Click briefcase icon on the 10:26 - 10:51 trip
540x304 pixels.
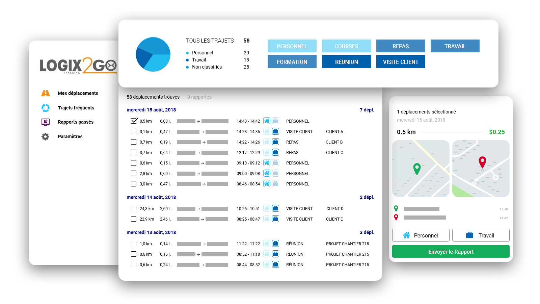pos(275,208)
